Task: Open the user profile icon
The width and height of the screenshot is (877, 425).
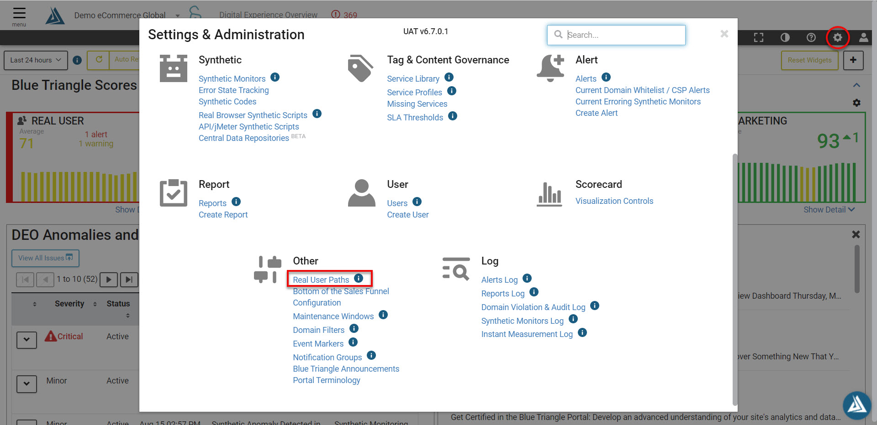Action: pyautogui.click(x=863, y=37)
